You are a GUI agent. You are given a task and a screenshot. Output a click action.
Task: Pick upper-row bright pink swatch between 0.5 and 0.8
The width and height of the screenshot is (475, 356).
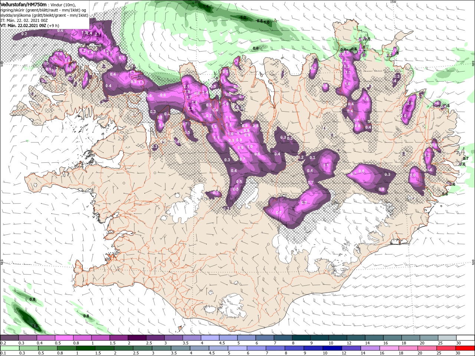coord(64,338)
